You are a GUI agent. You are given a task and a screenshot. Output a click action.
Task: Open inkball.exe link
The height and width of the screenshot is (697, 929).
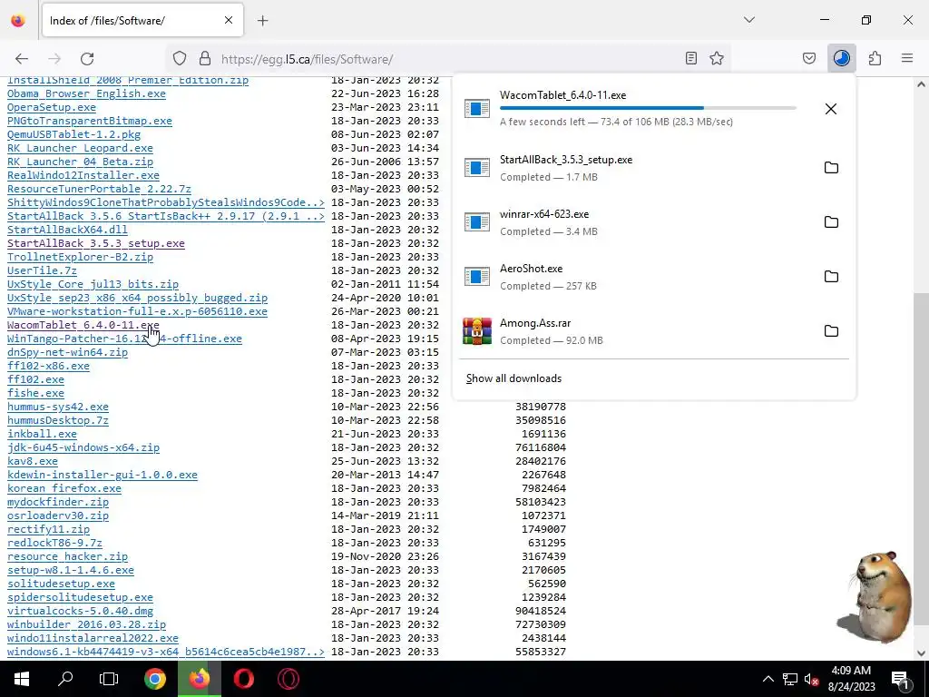[42, 435]
